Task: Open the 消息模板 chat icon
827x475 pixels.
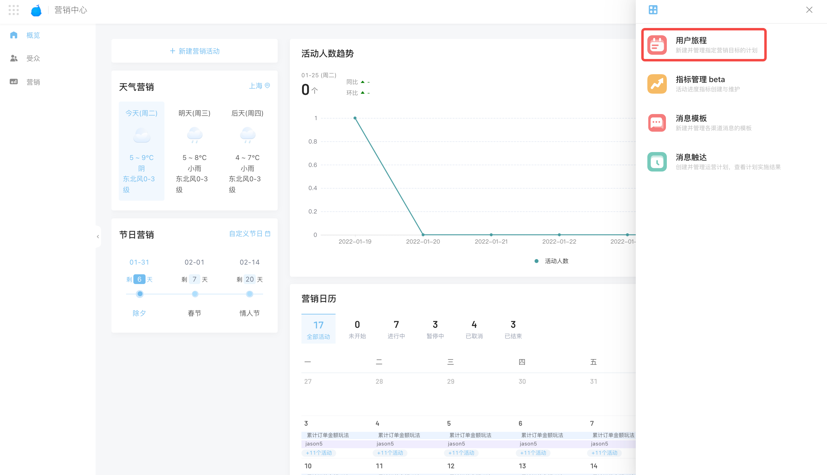Action: pyautogui.click(x=656, y=123)
